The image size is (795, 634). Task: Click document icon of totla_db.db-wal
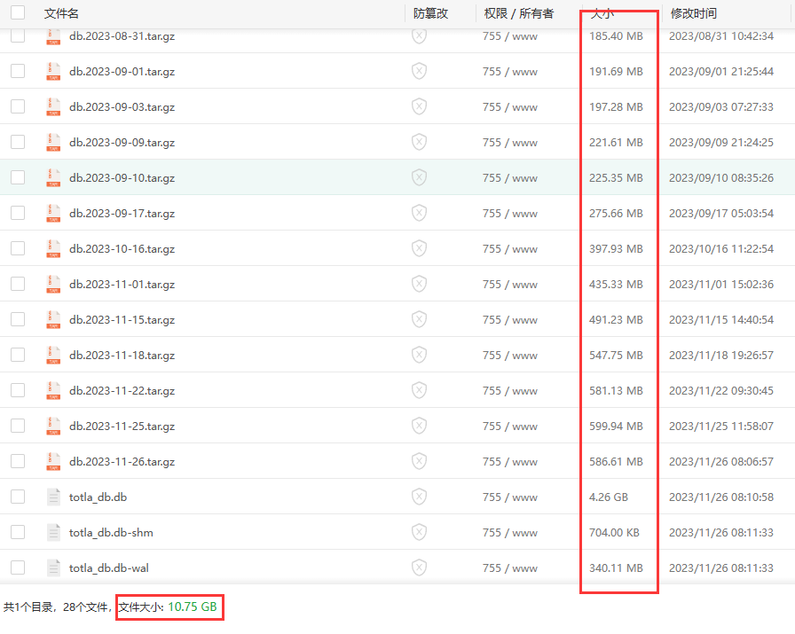(53, 567)
